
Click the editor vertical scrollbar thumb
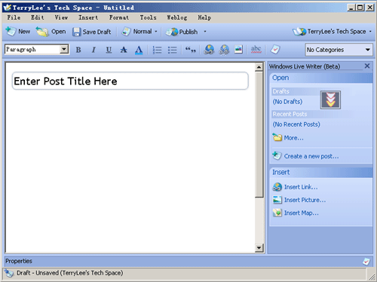(x=259, y=134)
